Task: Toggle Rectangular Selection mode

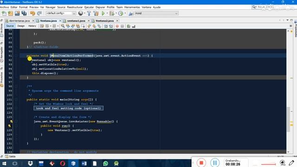Action: tap(83, 26)
